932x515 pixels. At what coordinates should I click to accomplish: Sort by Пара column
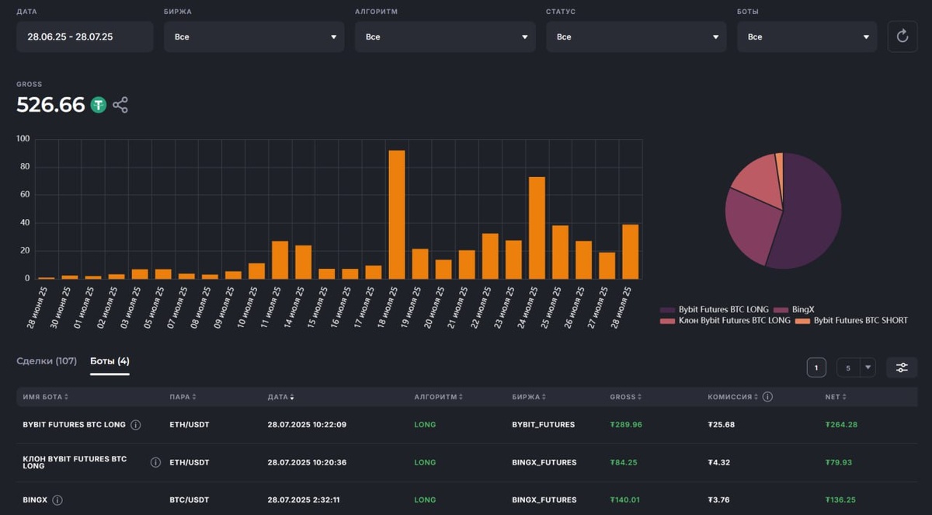coord(183,397)
